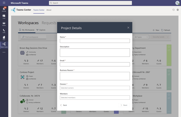This screenshot has height=117, width=181.
Task: Focus the Description text area
Action: pos(95,53)
